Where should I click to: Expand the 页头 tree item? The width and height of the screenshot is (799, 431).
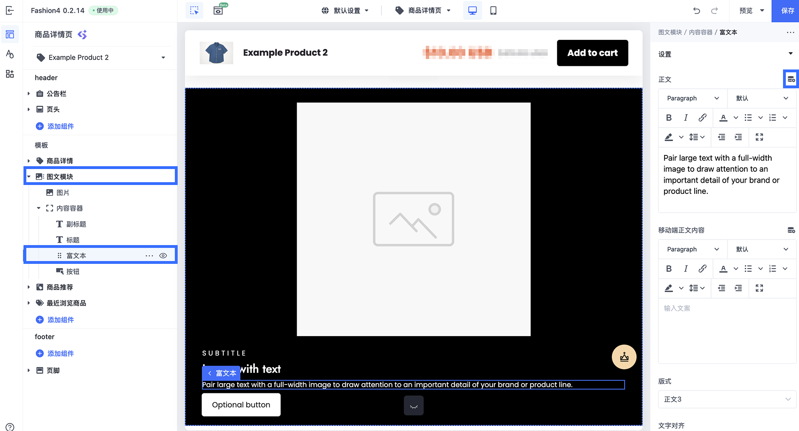(29, 109)
